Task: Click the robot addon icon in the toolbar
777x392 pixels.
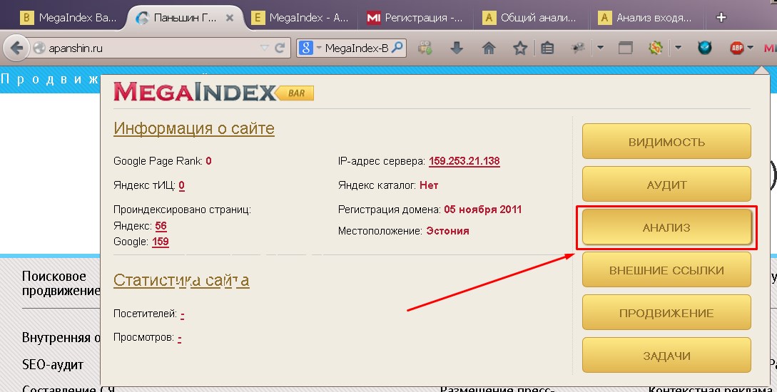Action: tap(425, 48)
